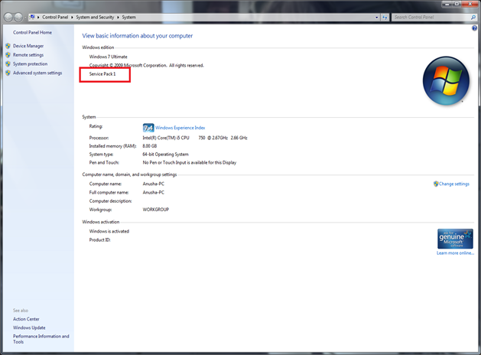Click the shield icon next to Device Manager
The height and width of the screenshot is (355, 481).
coord(8,46)
